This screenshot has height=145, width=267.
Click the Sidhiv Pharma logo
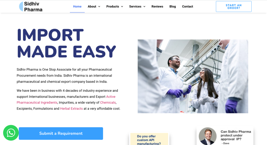pos(31,7)
